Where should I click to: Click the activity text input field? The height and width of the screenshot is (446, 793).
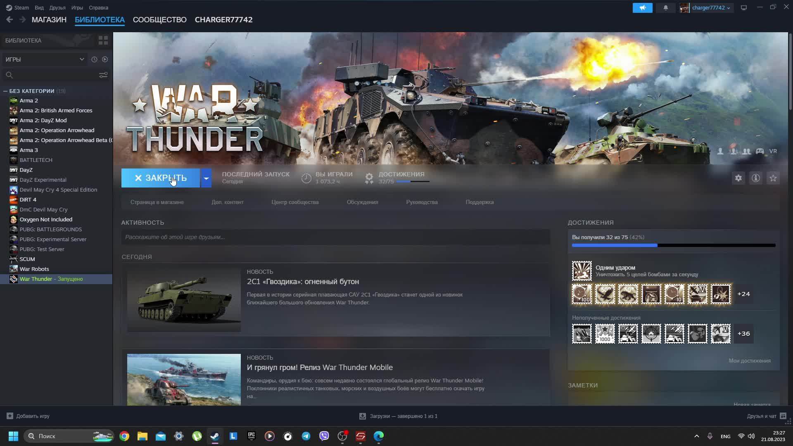pyautogui.click(x=335, y=237)
